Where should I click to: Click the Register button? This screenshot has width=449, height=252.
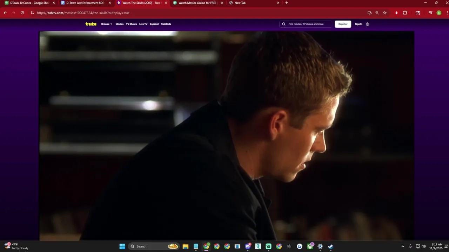click(x=343, y=24)
